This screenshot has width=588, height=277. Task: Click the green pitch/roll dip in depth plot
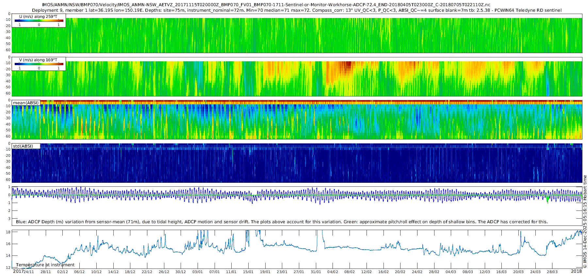[x=547, y=199]
